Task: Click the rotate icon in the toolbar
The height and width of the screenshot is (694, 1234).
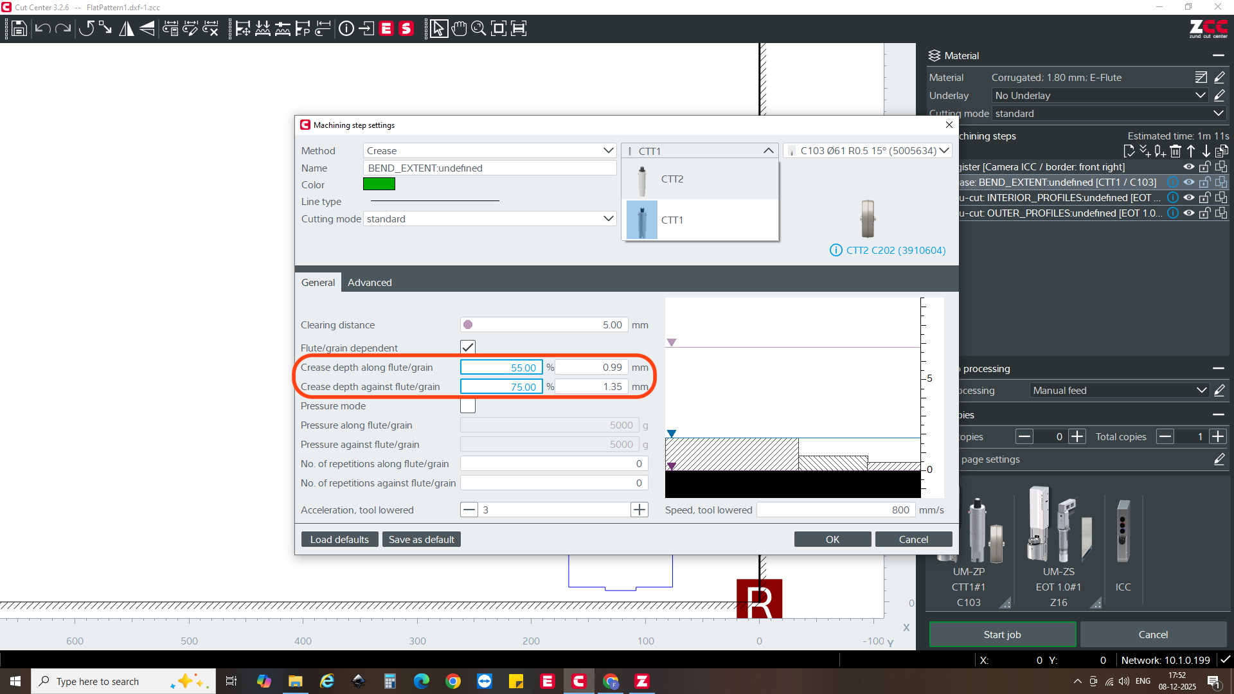Action: (86, 28)
